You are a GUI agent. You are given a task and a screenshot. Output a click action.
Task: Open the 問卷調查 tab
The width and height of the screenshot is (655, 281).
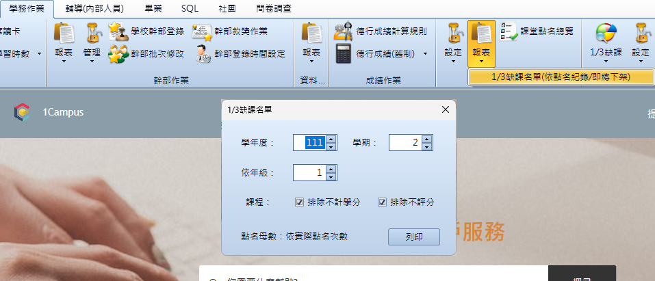tap(274, 8)
